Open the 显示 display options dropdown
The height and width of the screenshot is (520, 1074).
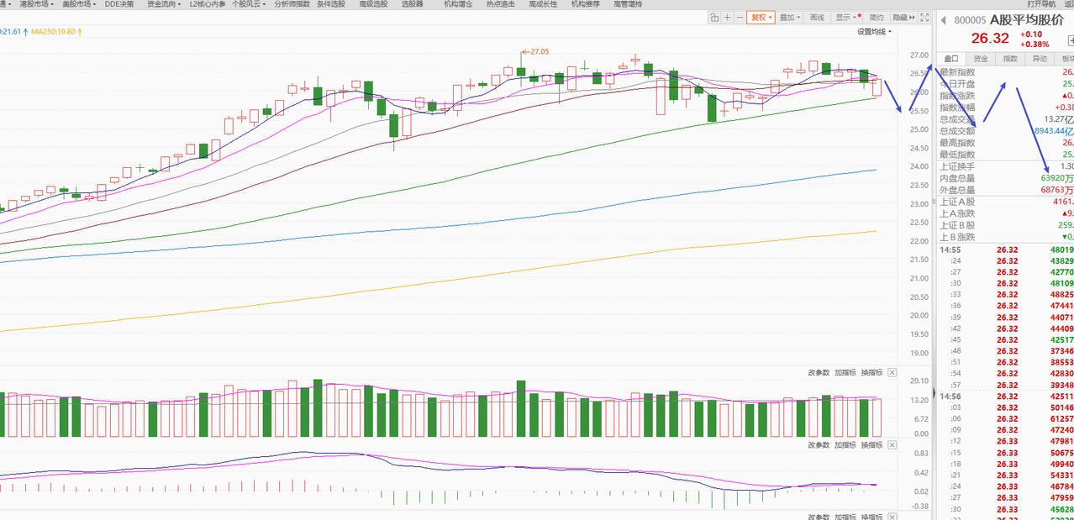click(x=848, y=17)
